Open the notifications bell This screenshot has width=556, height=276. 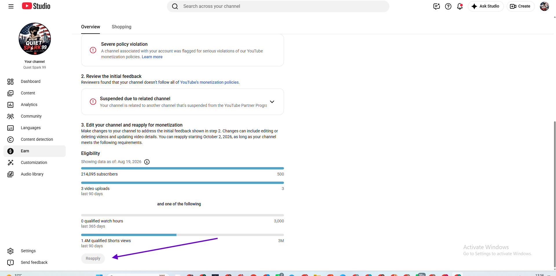(x=460, y=6)
